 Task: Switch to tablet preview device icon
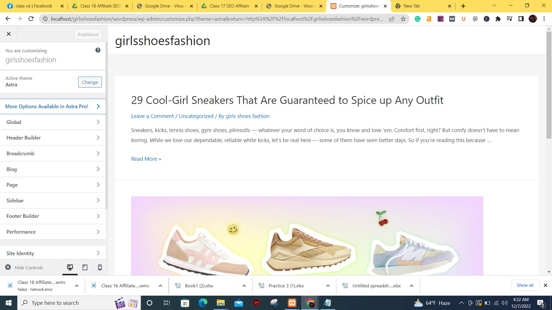pyautogui.click(x=85, y=268)
